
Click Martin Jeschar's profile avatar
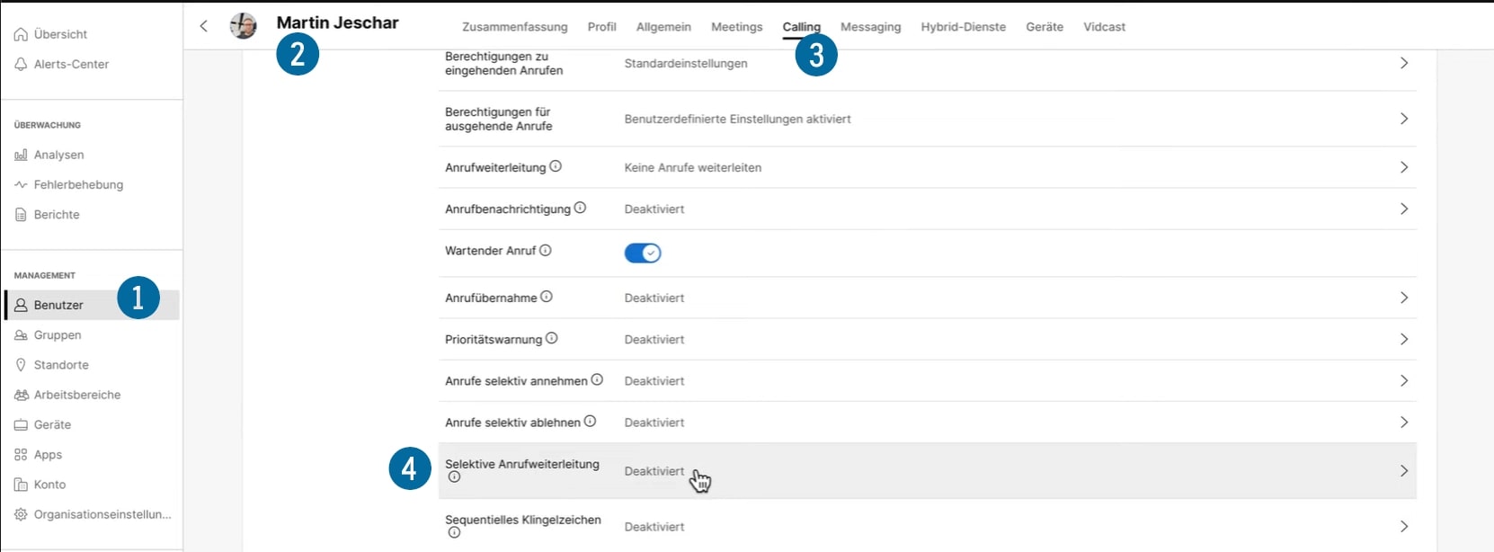coord(243,26)
